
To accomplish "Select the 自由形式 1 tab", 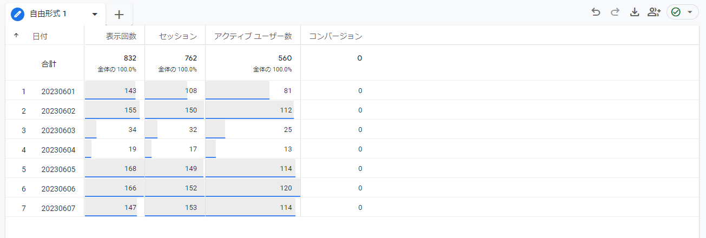I will coord(48,14).
